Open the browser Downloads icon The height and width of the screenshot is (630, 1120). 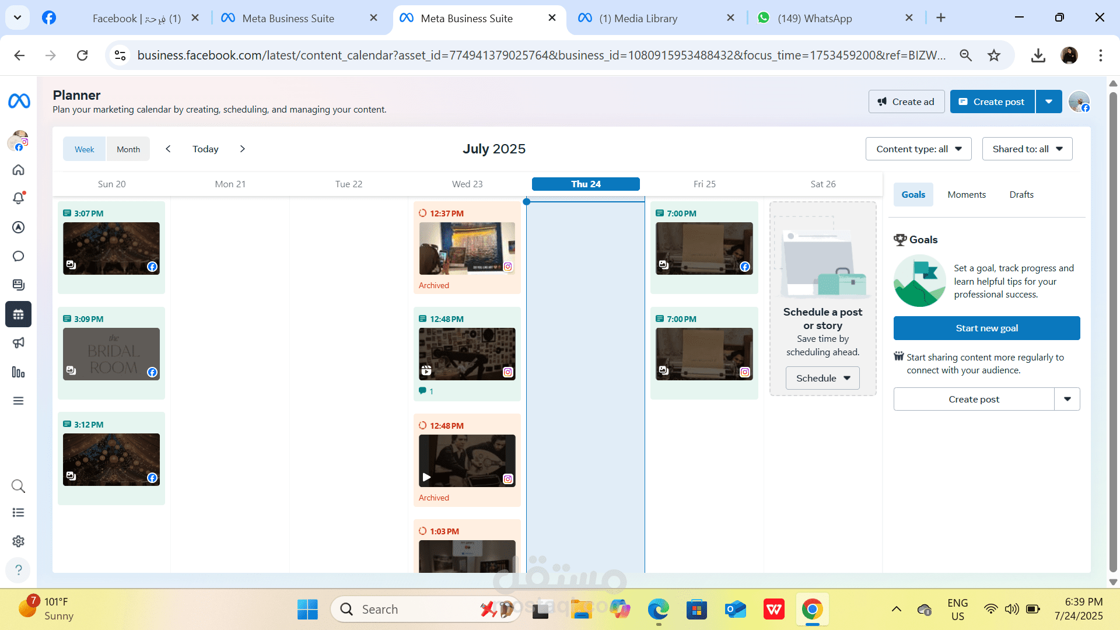tap(1038, 55)
